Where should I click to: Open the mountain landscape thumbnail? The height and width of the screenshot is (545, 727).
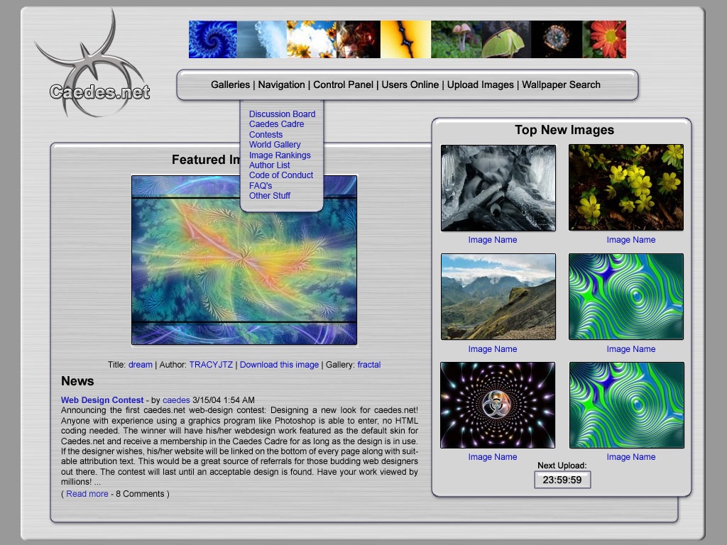(x=498, y=297)
